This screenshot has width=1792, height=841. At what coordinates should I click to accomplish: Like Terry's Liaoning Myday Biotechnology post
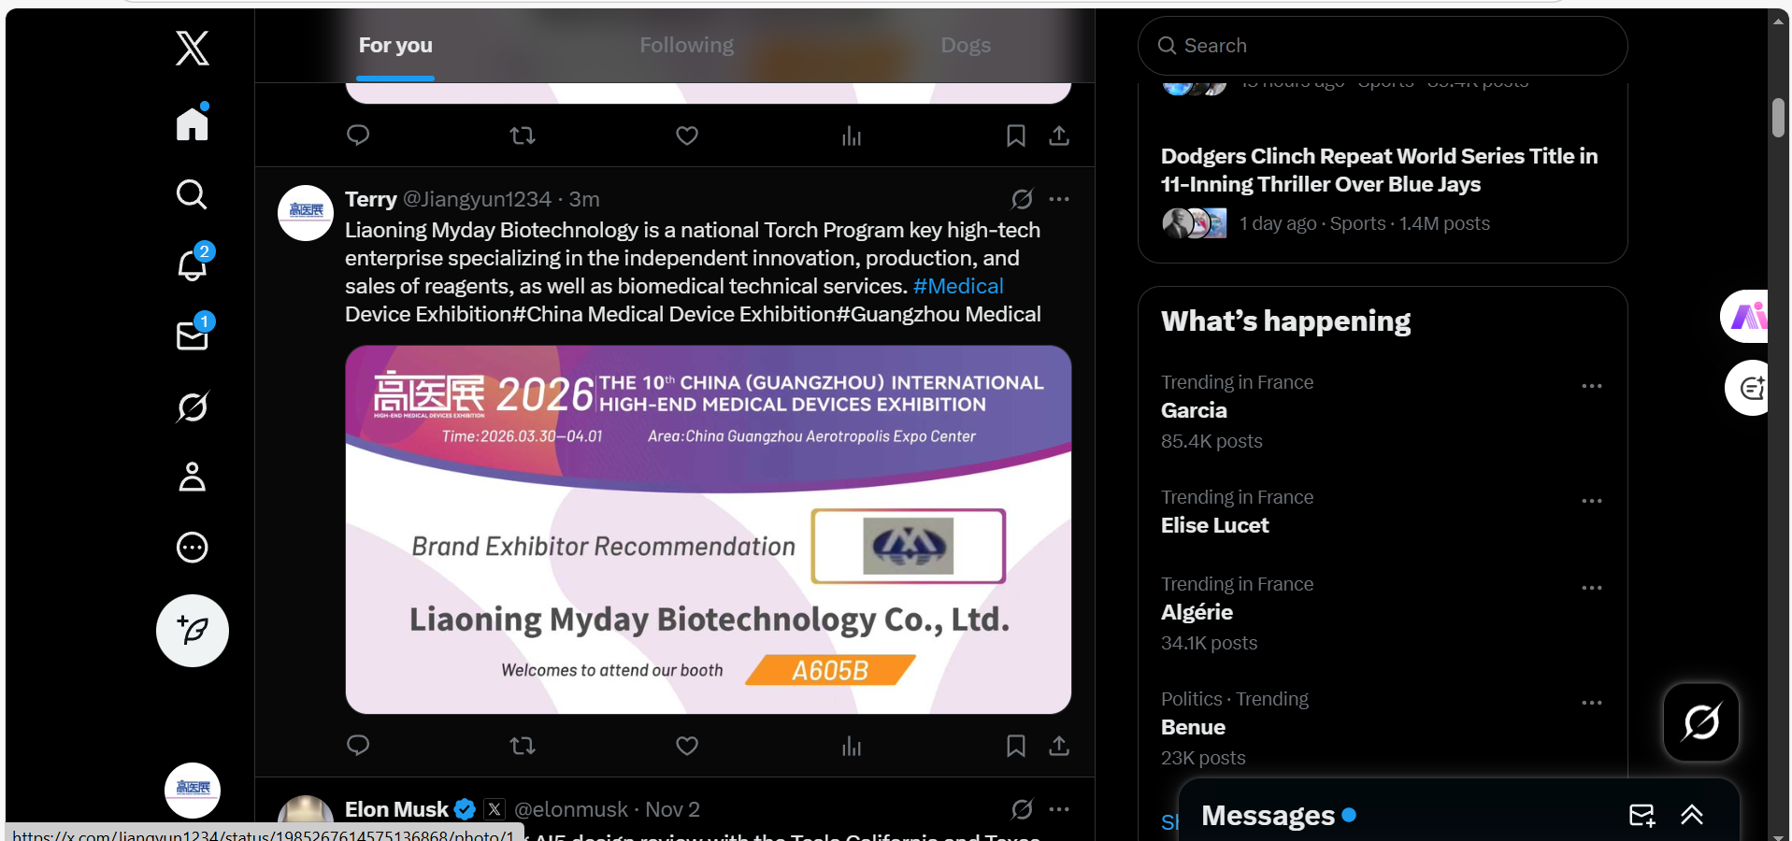click(x=687, y=746)
